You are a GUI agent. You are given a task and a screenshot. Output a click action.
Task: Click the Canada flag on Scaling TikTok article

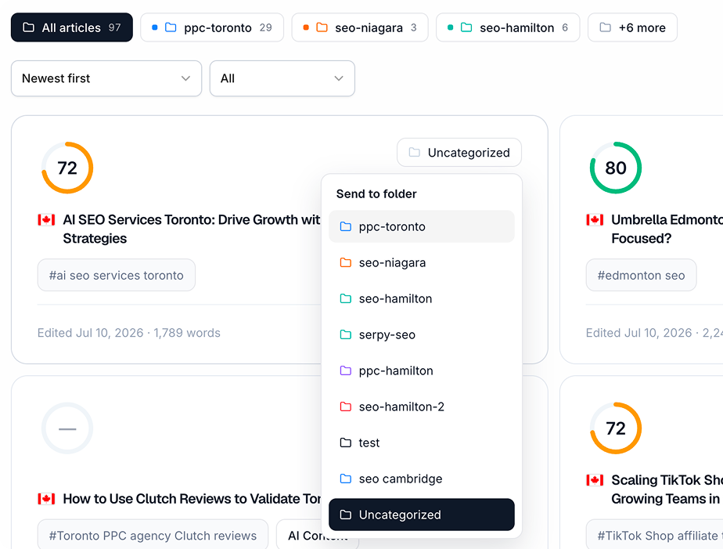[595, 480]
